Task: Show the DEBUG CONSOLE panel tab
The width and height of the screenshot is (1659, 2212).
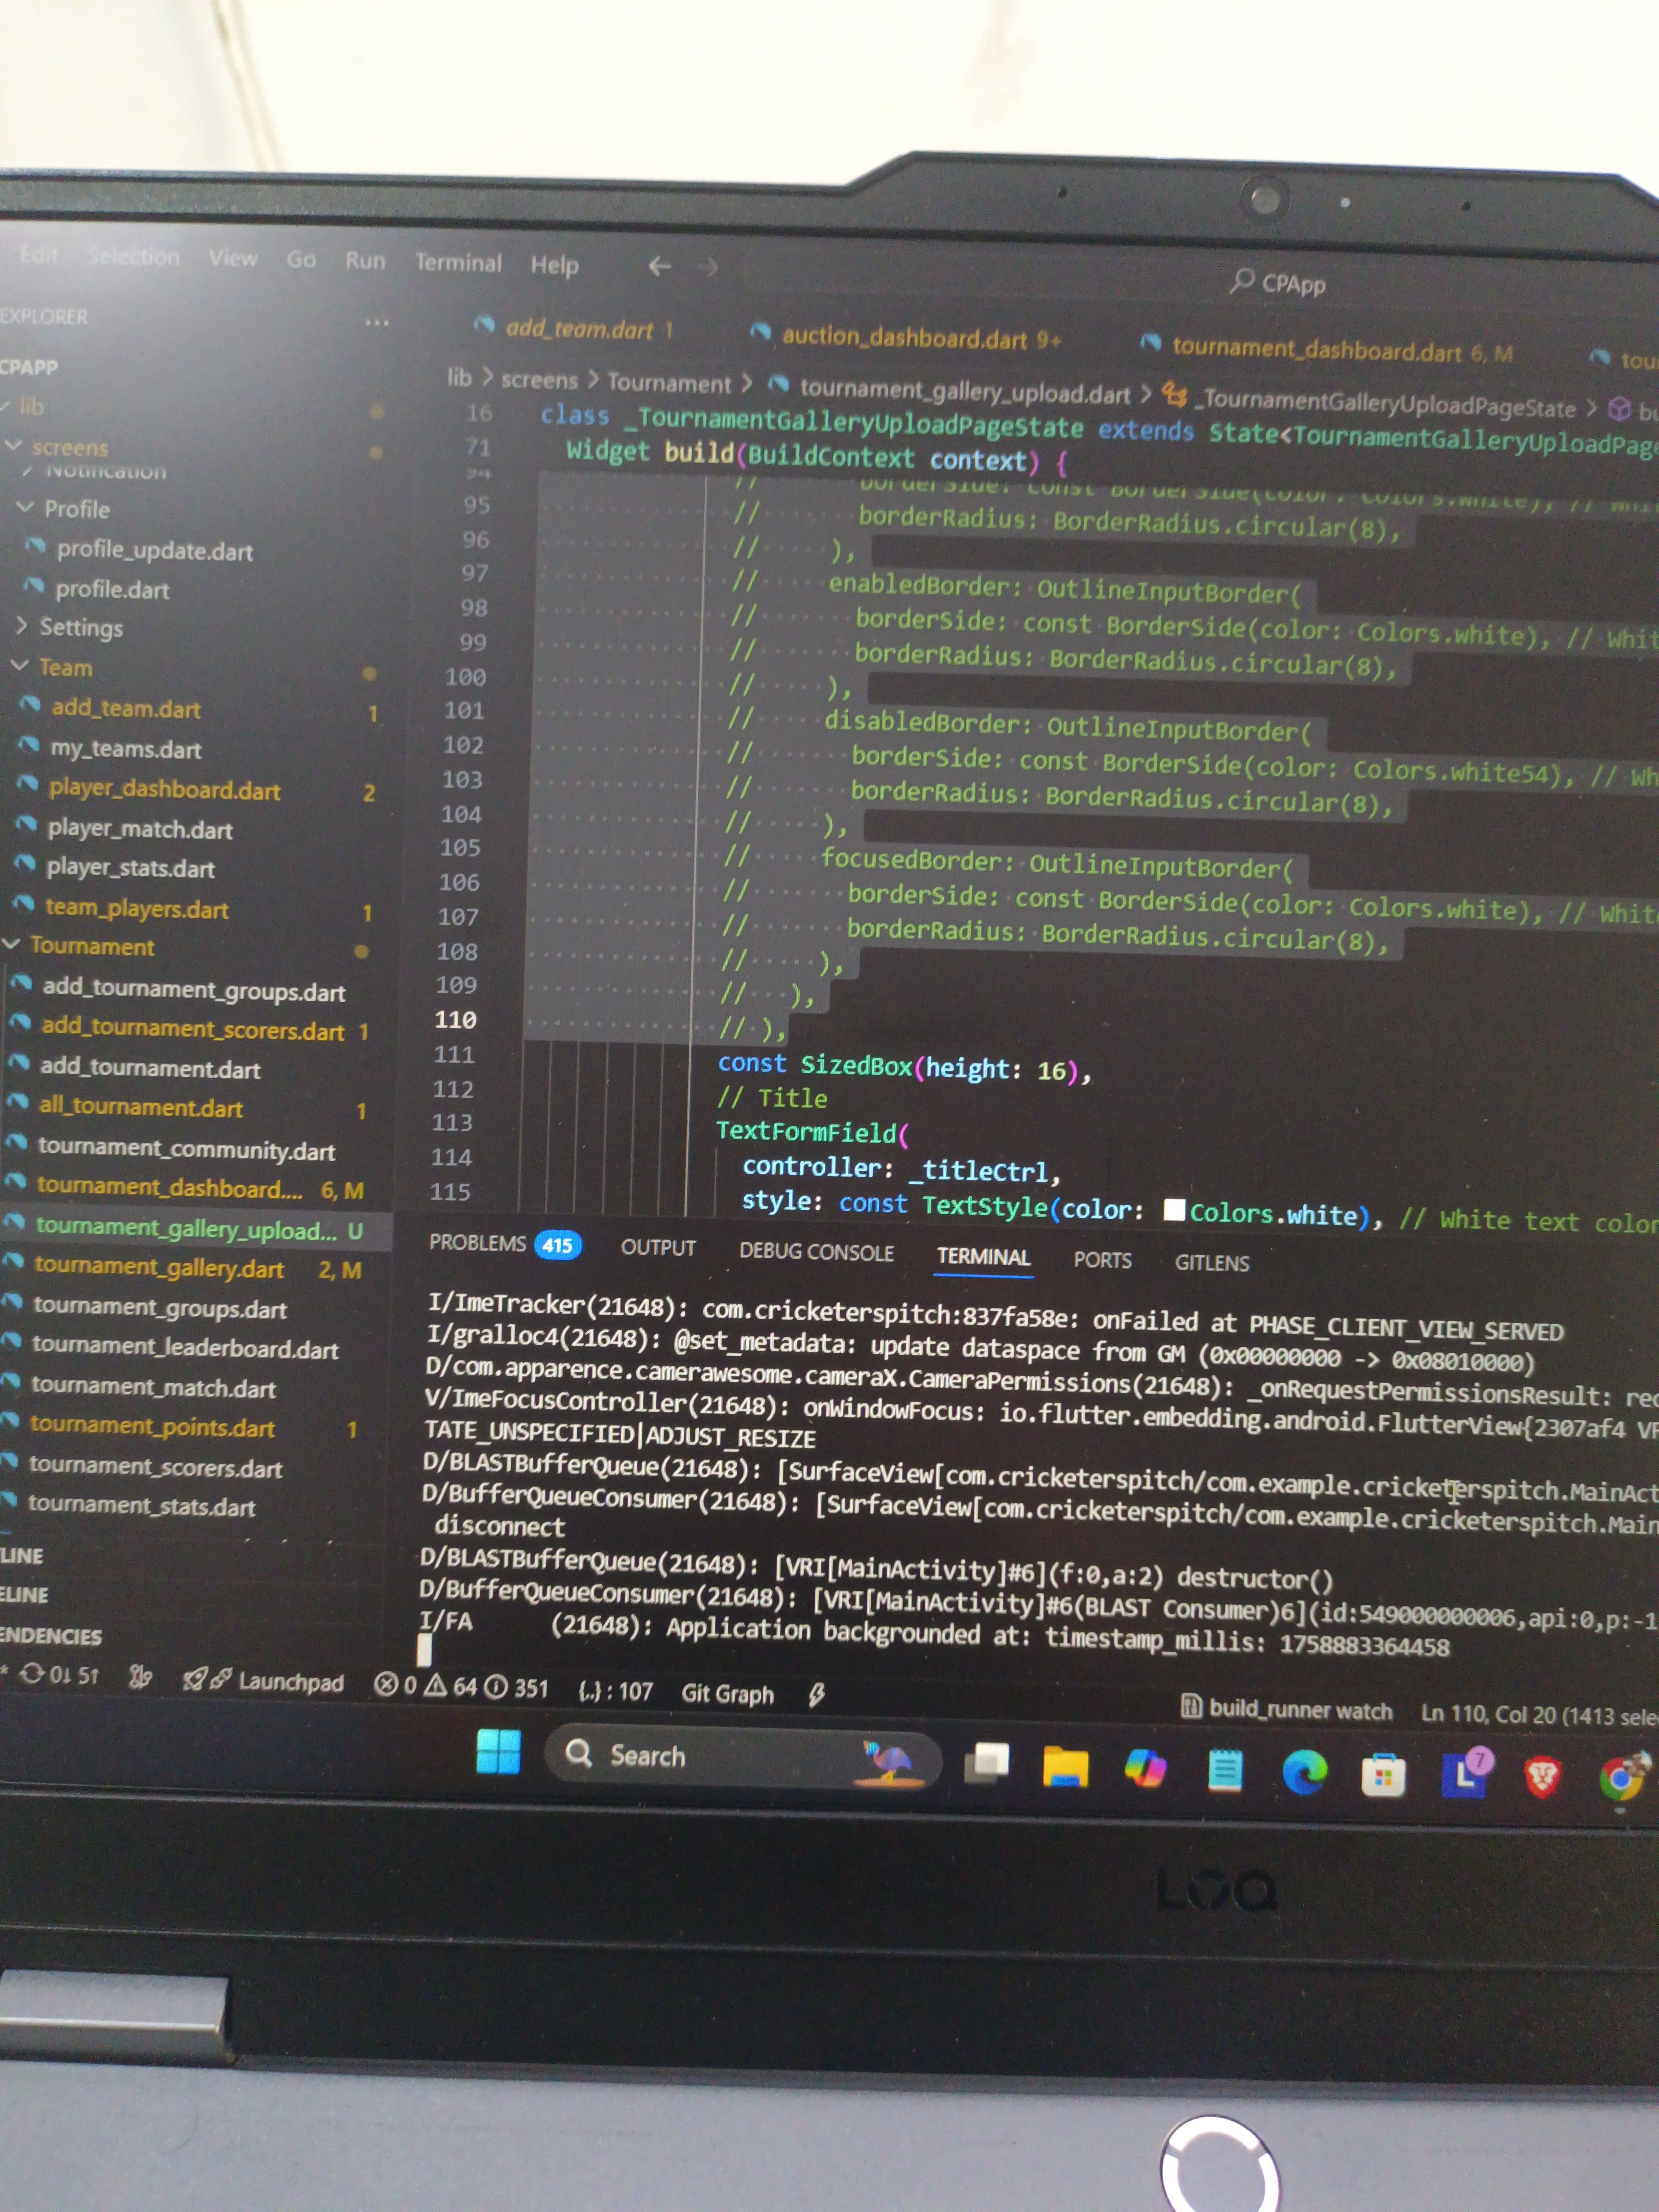Action: 816,1252
